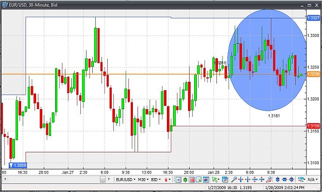
Task: Click the 1/27/2009 16:30 status bar entry
Action: (223, 187)
